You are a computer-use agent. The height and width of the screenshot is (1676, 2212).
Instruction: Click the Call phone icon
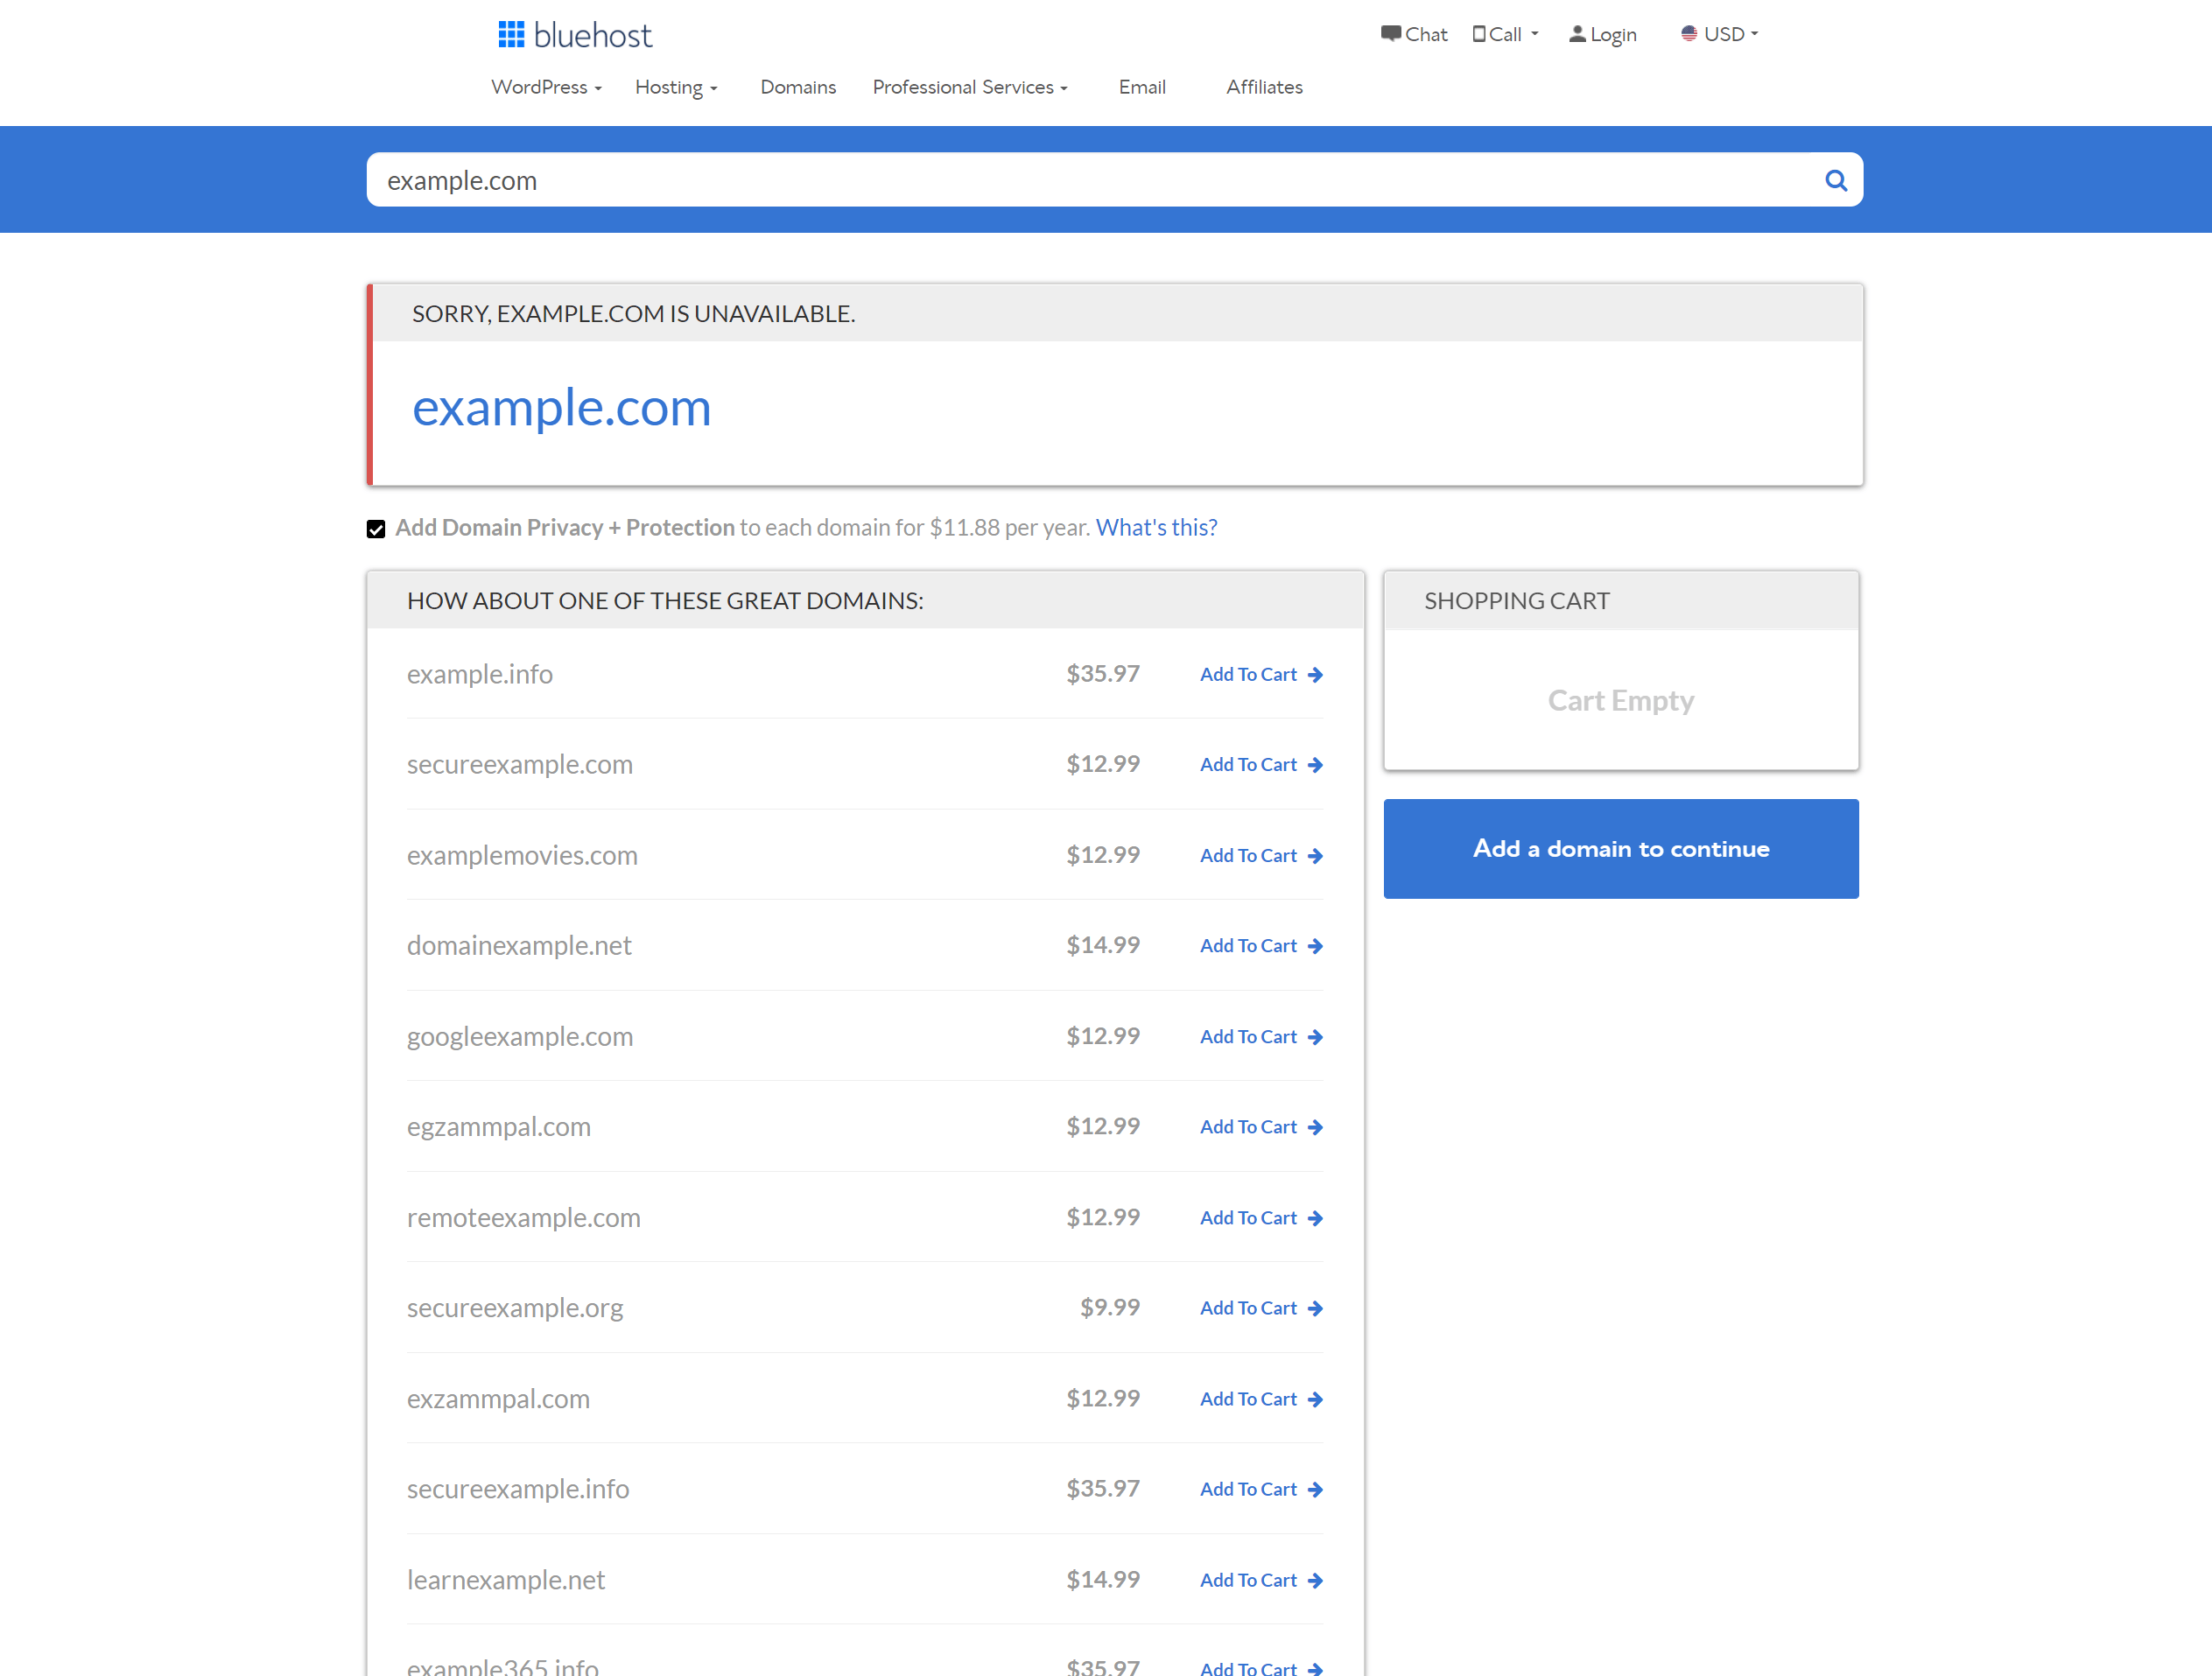click(1478, 32)
